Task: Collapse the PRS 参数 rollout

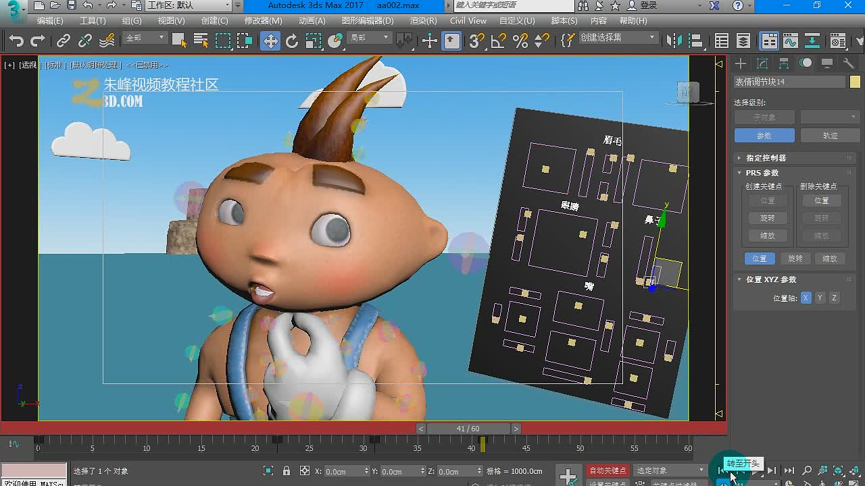Action: click(x=762, y=173)
